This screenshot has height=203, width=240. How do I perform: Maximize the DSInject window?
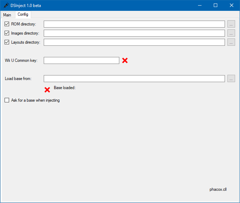216,6
